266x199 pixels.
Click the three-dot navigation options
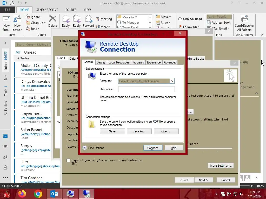(x=5, y=178)
